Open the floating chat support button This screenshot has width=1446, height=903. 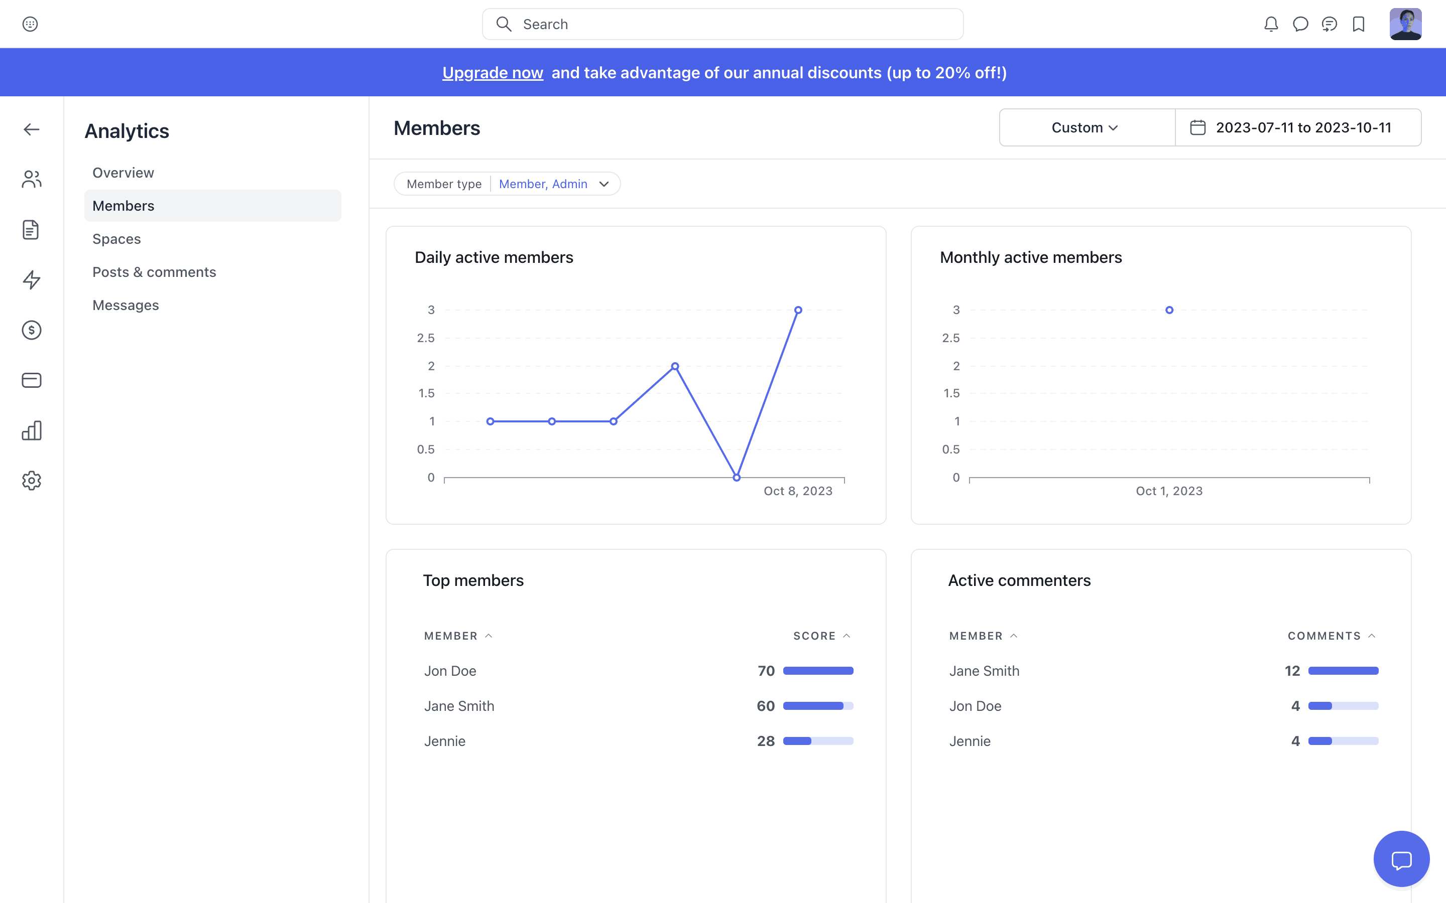click(x=1401, y=859)
